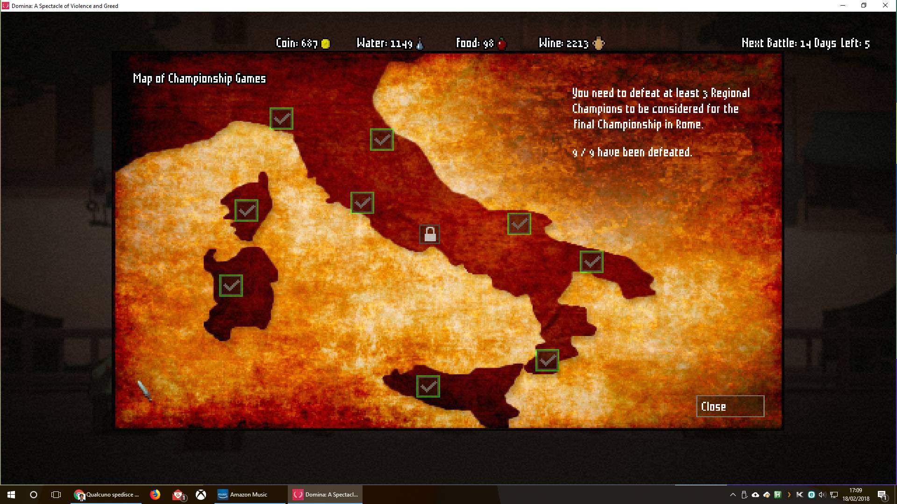Click the lock icon on the Rome region
The height and width of the screenshot is (504, 897).
(x=430, y=234)
